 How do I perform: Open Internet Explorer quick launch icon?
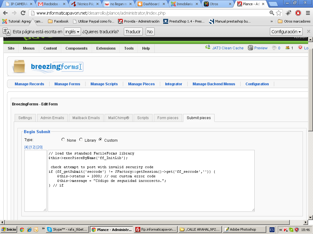point(29,230)
